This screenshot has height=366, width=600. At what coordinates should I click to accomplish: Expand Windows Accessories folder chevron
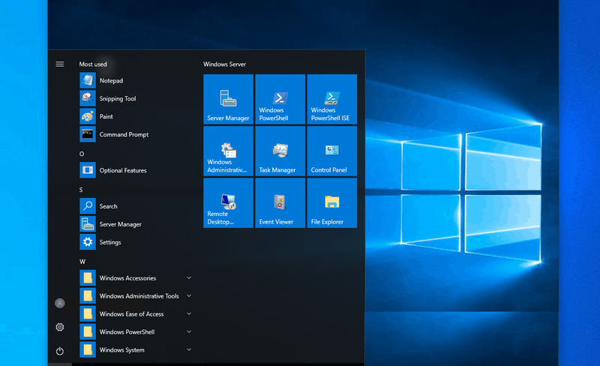[x=189, y=278]
